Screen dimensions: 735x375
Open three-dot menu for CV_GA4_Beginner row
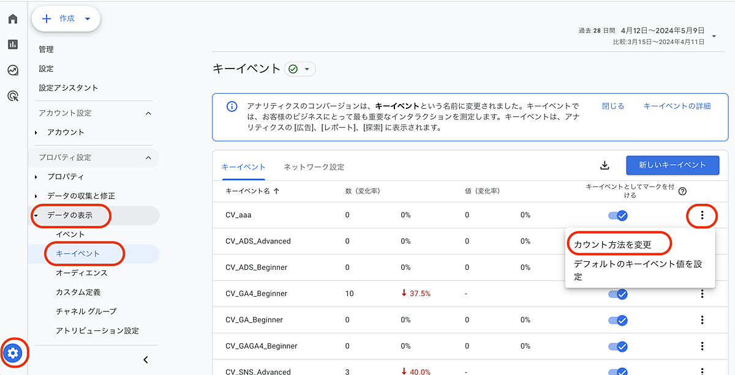702,294
